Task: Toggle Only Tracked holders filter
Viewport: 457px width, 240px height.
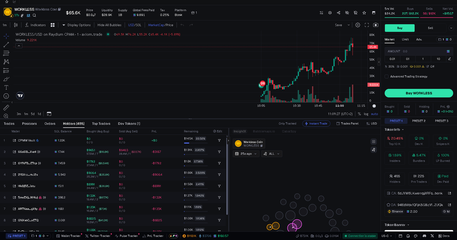Action: tap(287, 124)
